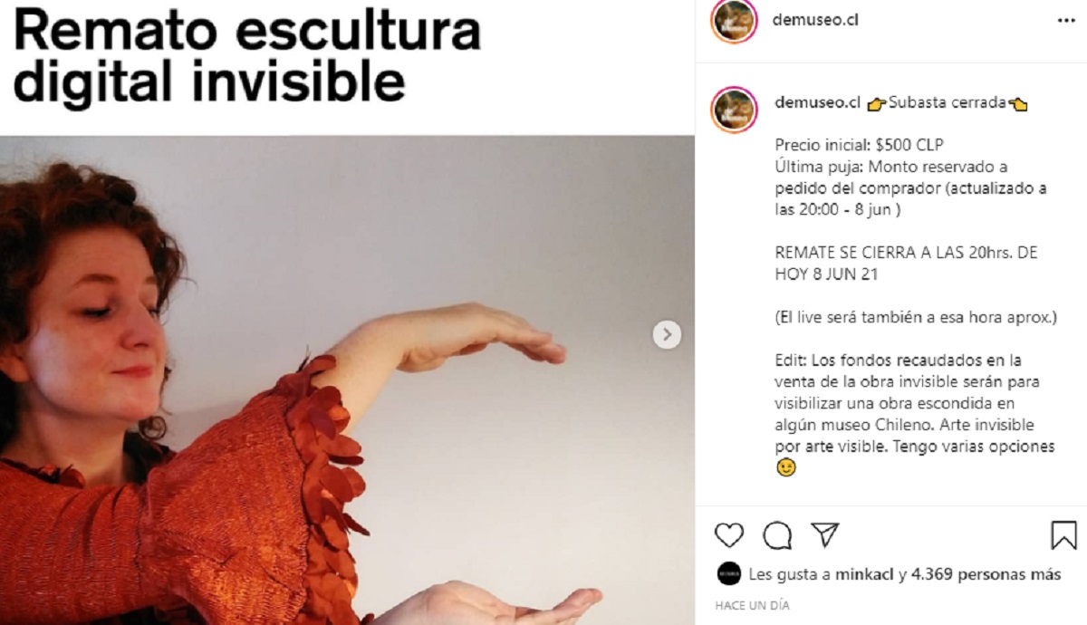This screenshot has width=1087, height=625.
Task: Save post with the bookmark icon
Action: 1063,534
